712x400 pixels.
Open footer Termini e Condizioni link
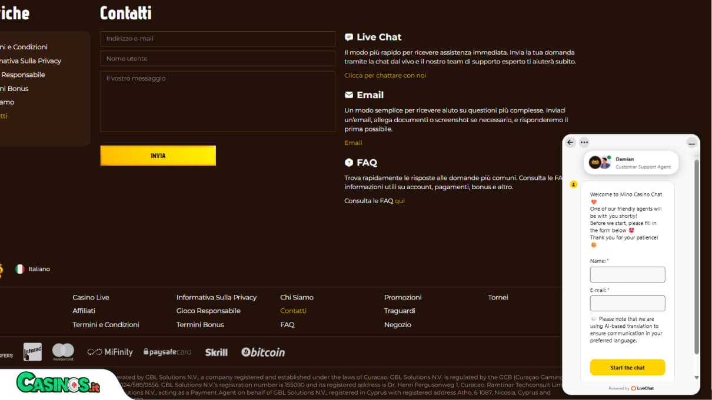click(x=106, y=324)
